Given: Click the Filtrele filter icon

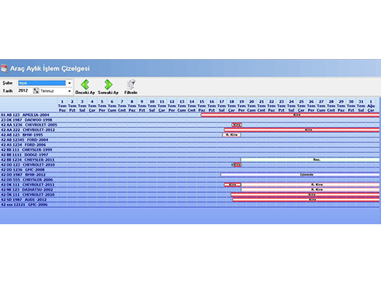Looking at the screenshot, I should (x=131, y=84).
